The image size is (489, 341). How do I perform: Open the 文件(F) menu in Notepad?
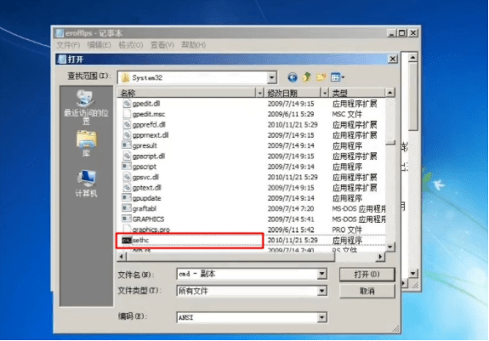pyautogui.click(x=68, y=45)
